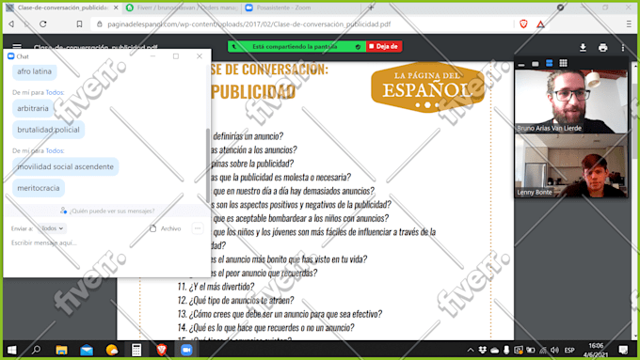Switch to the Posasistente Zoom browser tab
Viewport: 640px width, 360px height.
(302, 8)
